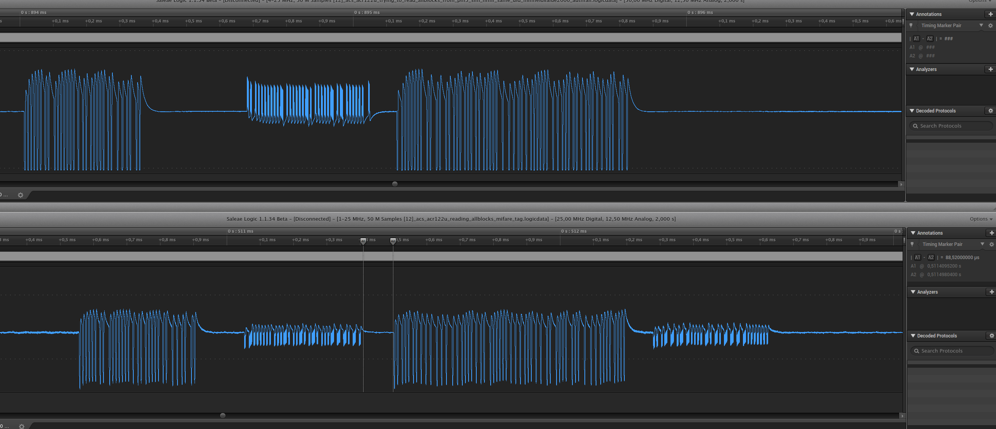Image resolution: width=996 pixels, height=429 pixels.
Task: Open channel settings gear in bottom window
Action: (22, 426)
